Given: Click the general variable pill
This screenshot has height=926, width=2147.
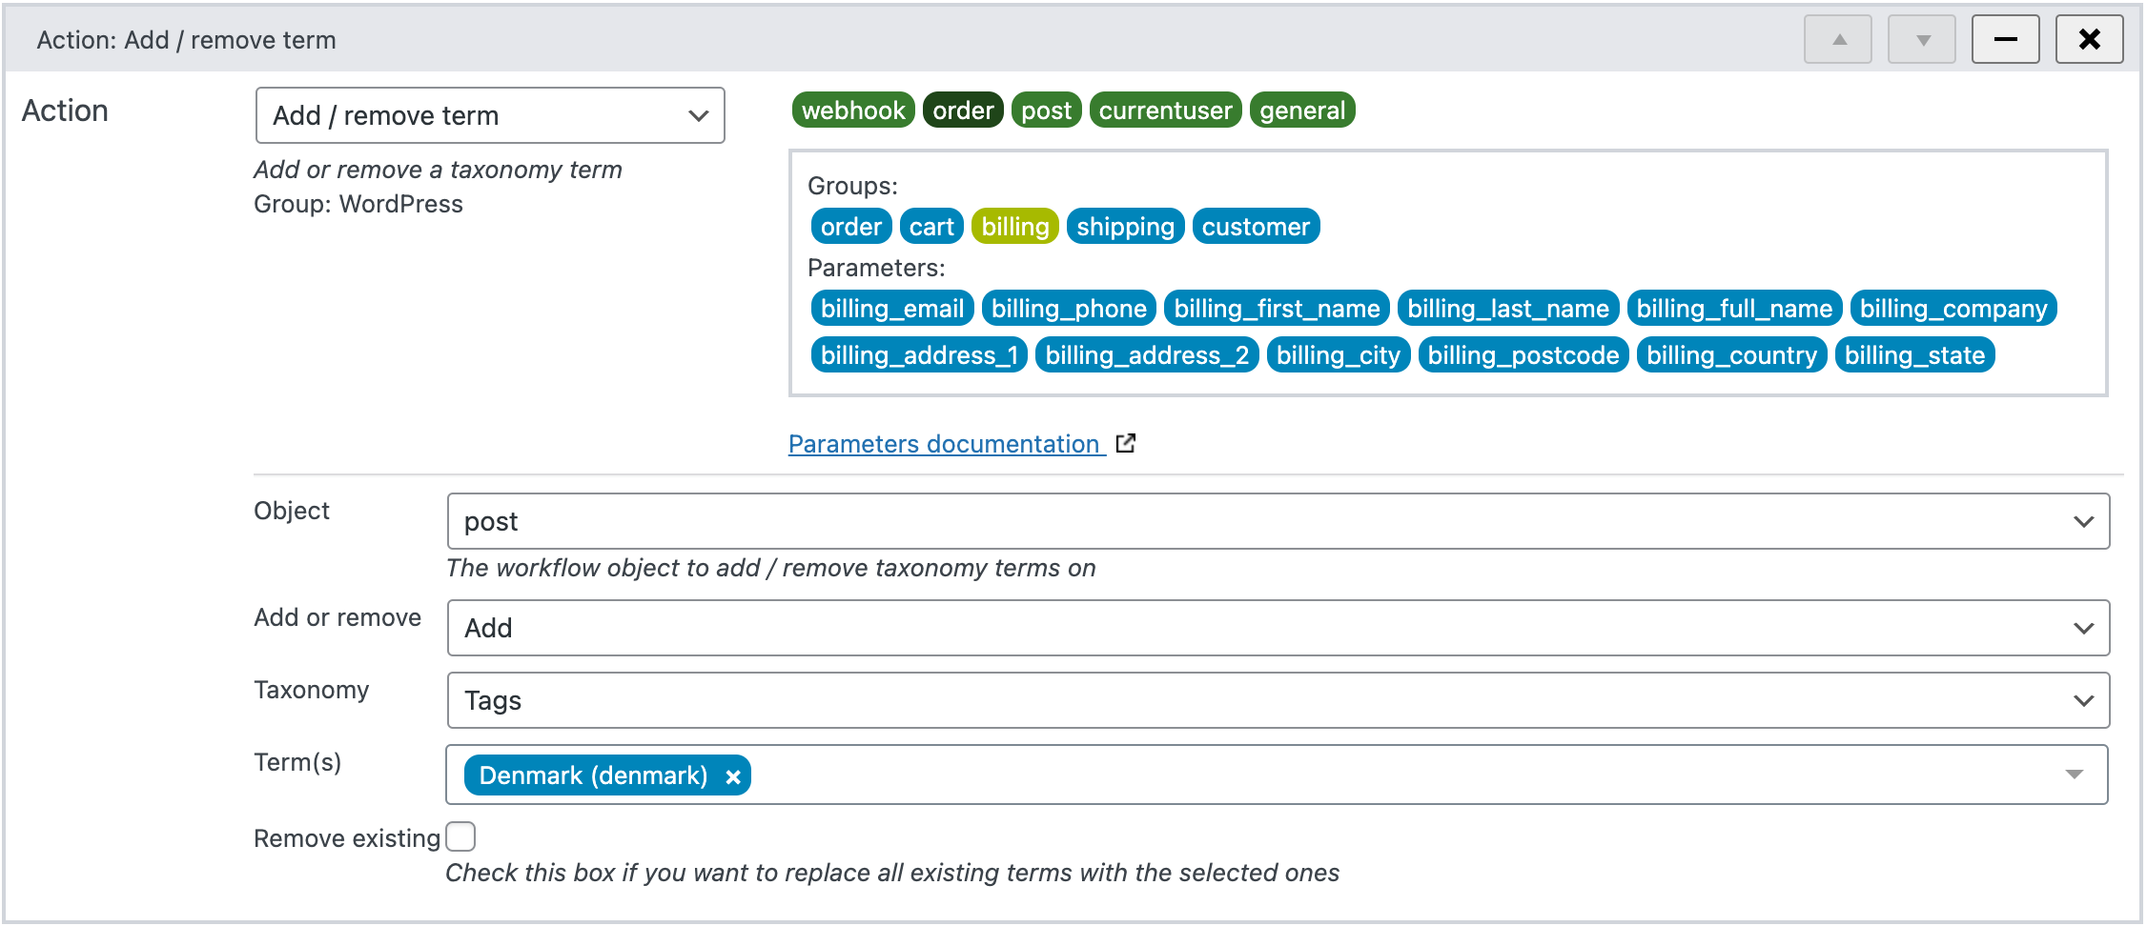Looking at the screenshot, I should (x=1302, y=110).
